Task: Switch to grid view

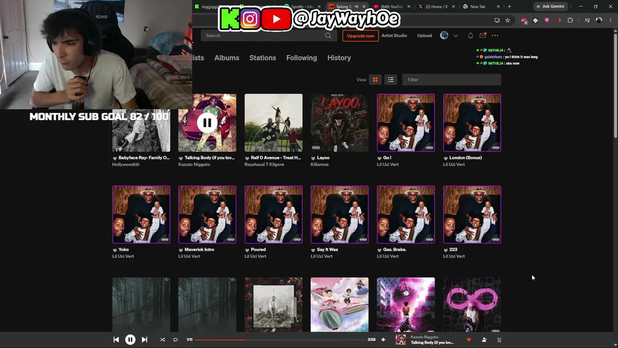Action: point(375,80)
